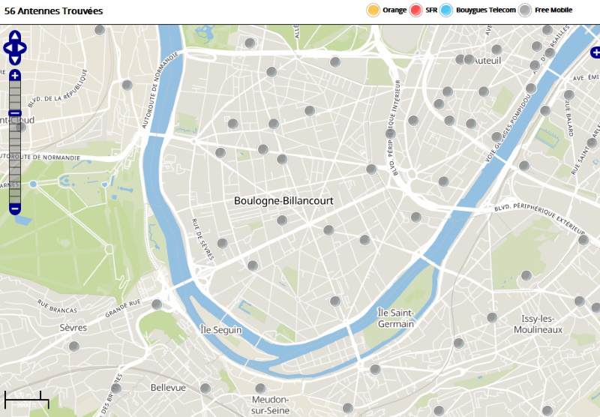Click the 56 Antennes Trouvées heading
This screenshot has width=600, height=417.
click(53, 11)
